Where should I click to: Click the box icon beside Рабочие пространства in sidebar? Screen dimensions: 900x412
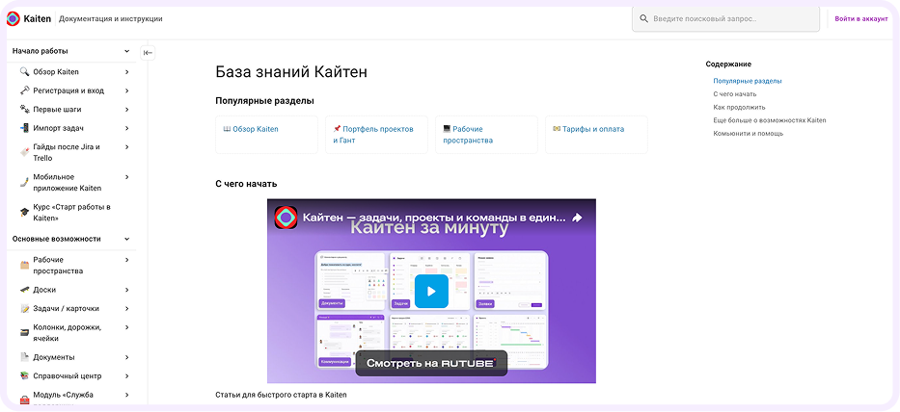pyautogui.click(x=25, y=266)
